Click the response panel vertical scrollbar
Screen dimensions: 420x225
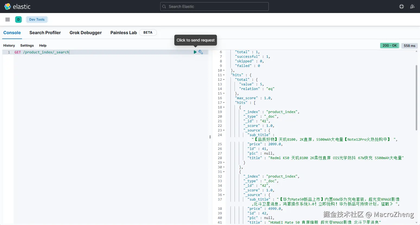point(416,98)
